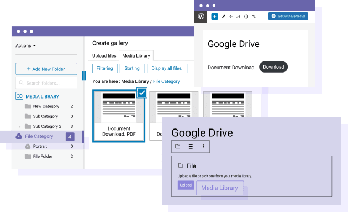Uncheck the selected Document Download PDF checkmark
The image size is (348, 212).
[142, 93]
